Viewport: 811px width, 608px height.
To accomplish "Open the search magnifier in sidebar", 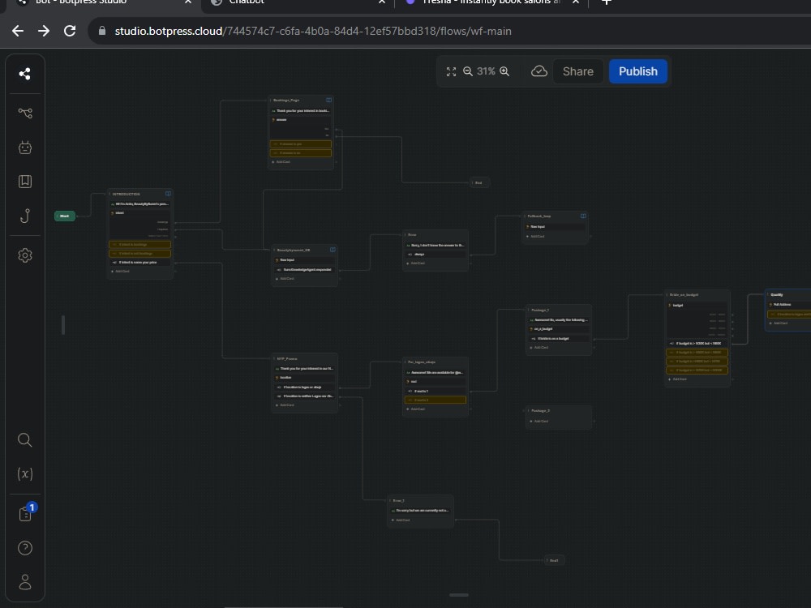I will tap(25, 440).
